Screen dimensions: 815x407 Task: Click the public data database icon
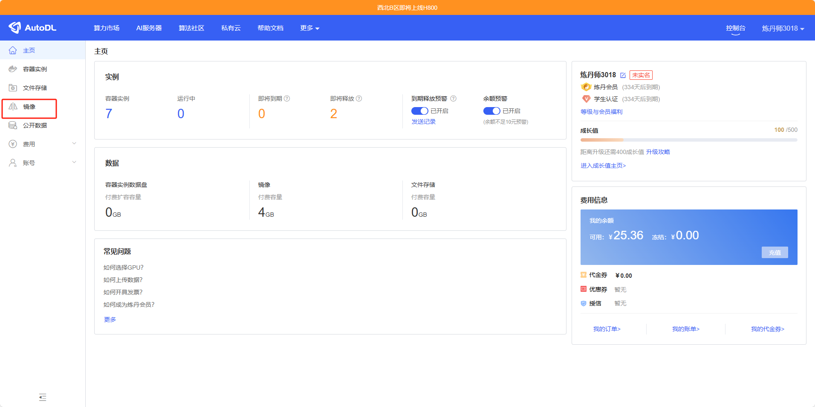pyautogui.click(x=13, y=125)
